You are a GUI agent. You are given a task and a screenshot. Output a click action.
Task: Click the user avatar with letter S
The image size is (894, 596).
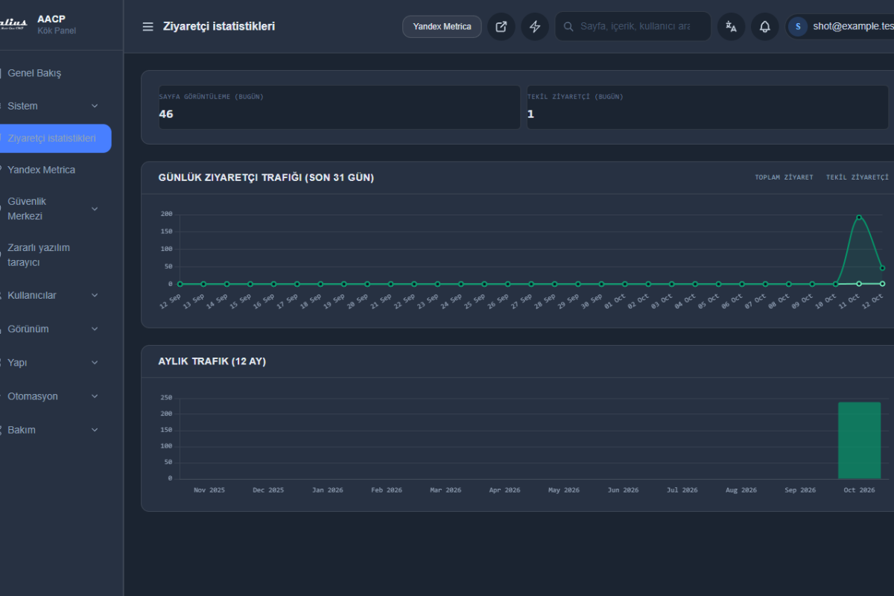798,27
